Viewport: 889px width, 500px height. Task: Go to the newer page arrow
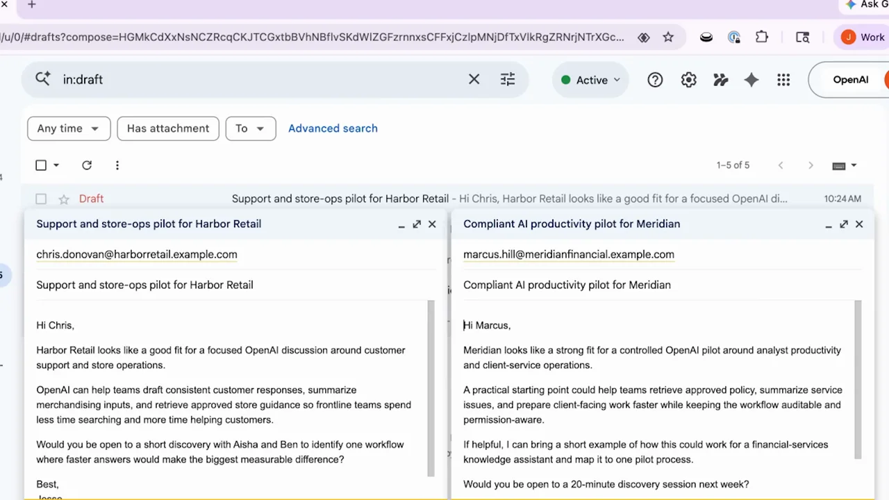pyautogui.click(x=781, y=165)
